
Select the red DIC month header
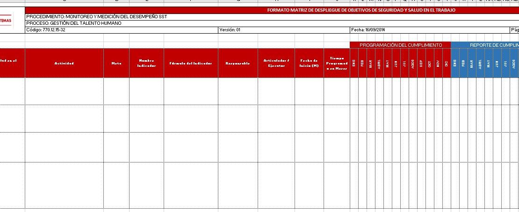pyautogui.click(x=447, y=63)
